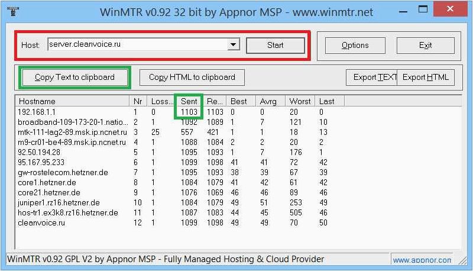Image resolution: width=473 pixels, height=271 pixels.
Task: Select the hos-tr1.ex3k8.rz16.hetzner.de row
Action: coord(181,212)
